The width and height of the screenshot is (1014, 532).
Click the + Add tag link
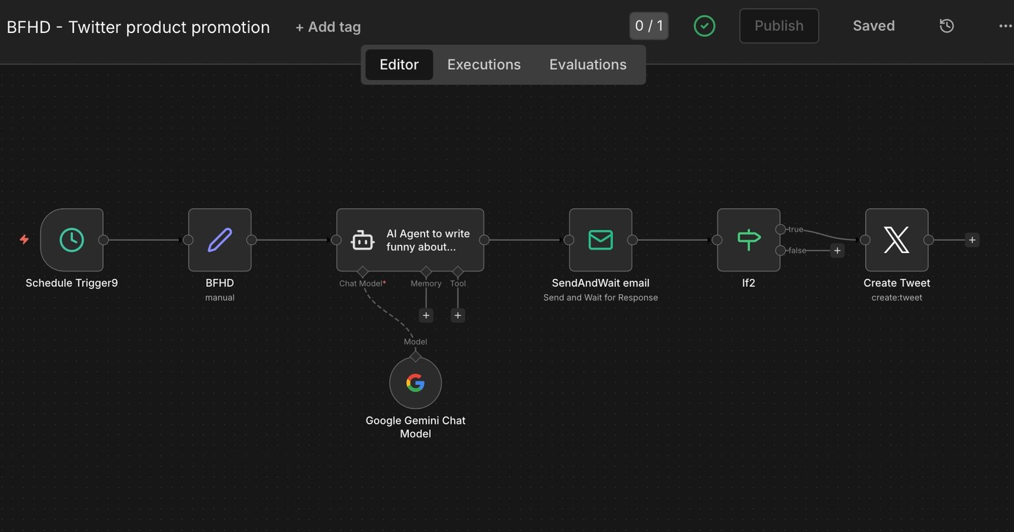(328, 27)
